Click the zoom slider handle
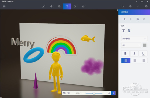150x98 pixels. click(94, 93)
